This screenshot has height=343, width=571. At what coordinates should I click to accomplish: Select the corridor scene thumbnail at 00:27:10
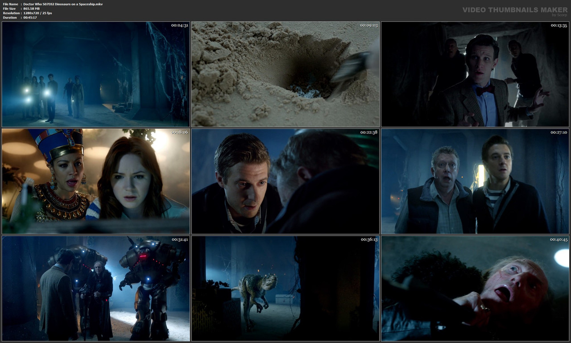click(x=475, y=181)
